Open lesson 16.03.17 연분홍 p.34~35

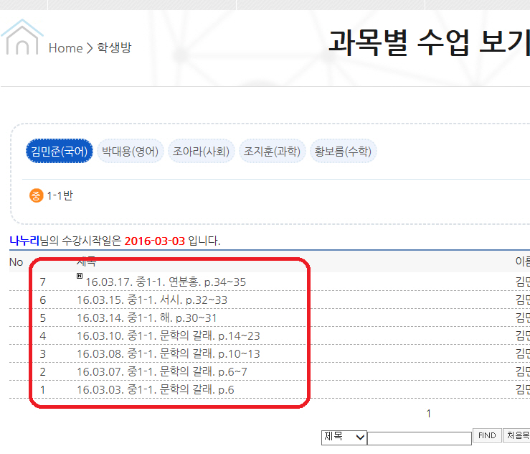166,282
